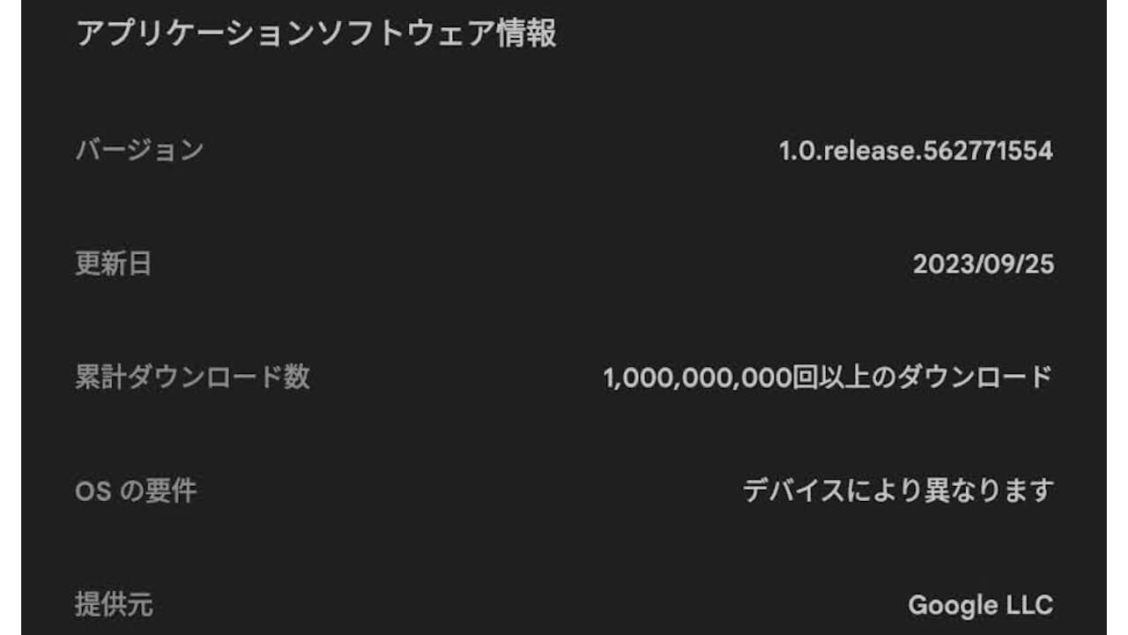Click the 提供元 label
The image size is (1128, 635).
click(114, 605)
